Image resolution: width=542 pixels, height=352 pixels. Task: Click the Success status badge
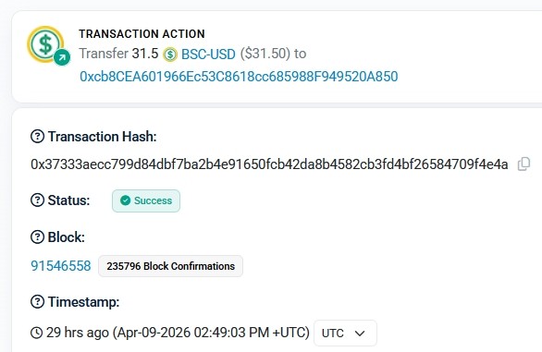point(146,200)
